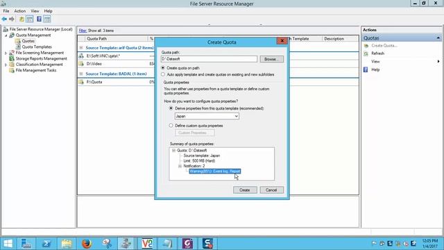Click the Description column header
Viewport: 444px width, 250px height.
point(340,39)
